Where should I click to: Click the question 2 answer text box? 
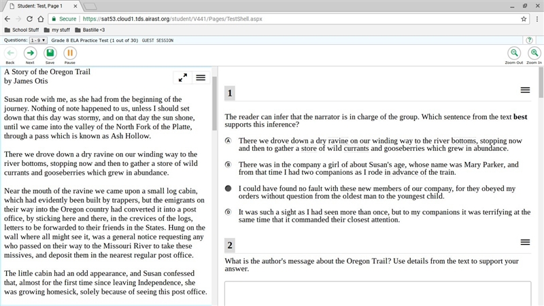377,294
